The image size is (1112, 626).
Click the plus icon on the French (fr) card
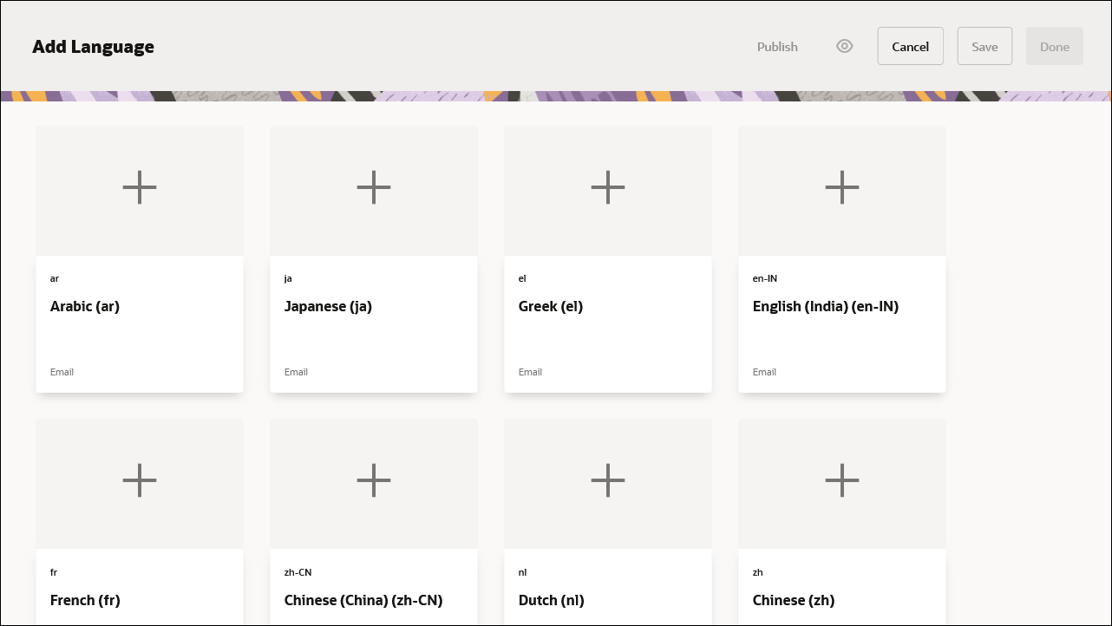point(139,480)
